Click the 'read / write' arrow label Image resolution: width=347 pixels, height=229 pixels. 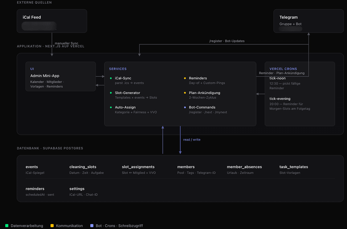192,140
